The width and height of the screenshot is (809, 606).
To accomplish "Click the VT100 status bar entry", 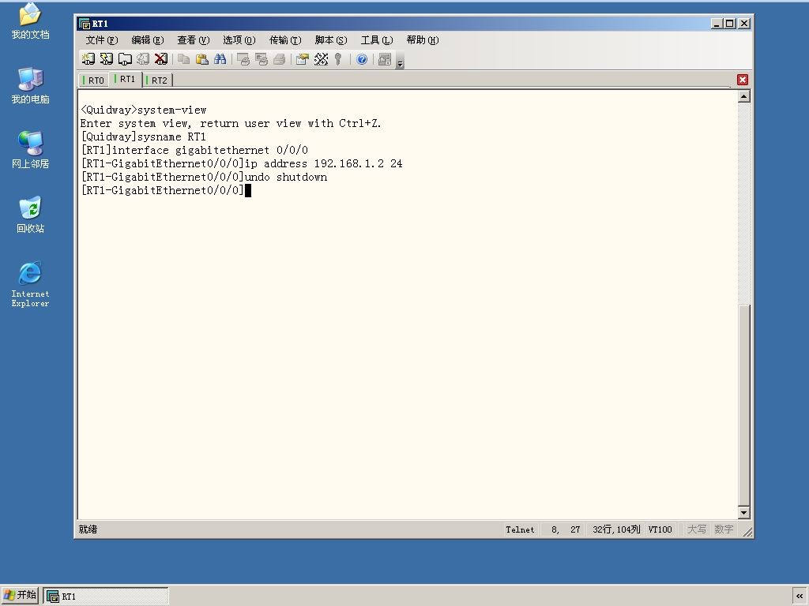I will pos(660,529).
